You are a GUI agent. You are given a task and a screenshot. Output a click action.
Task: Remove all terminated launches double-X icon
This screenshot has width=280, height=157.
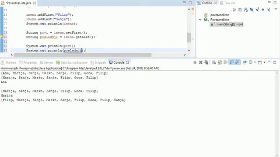click(206, 62)
